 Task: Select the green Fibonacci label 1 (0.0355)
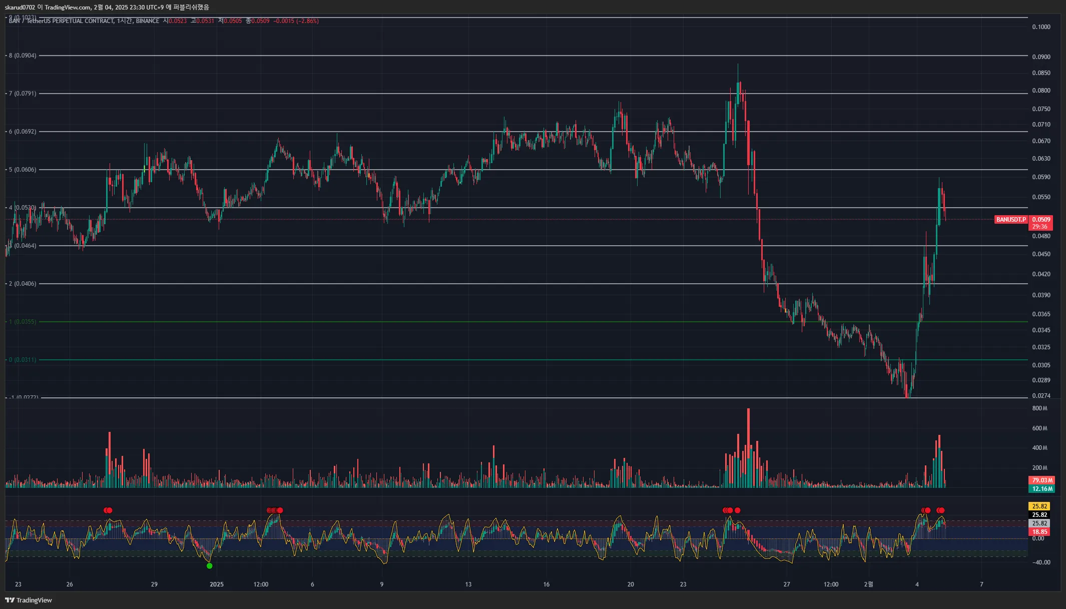point(23,322)
